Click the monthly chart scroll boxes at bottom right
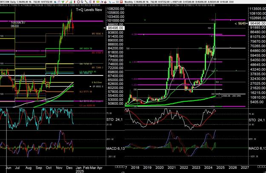This screenshot has height=173, width=266. [262, 167]
